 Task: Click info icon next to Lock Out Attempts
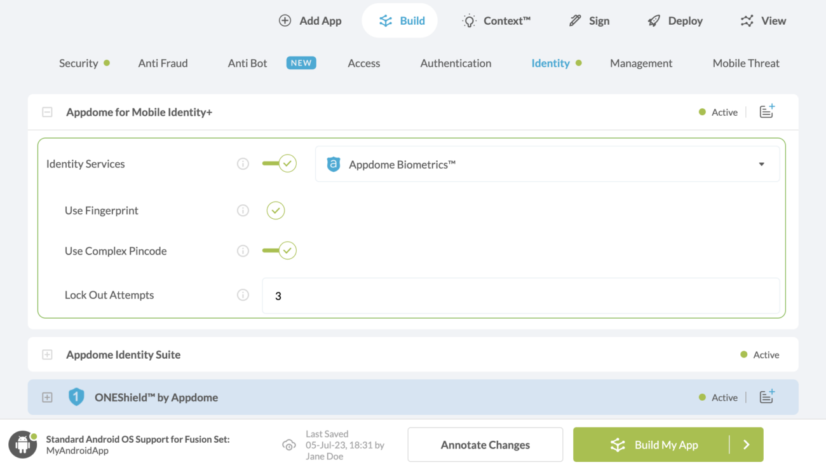tap(243, 295)
